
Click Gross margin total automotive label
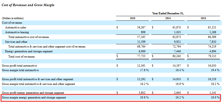(20, 70)
